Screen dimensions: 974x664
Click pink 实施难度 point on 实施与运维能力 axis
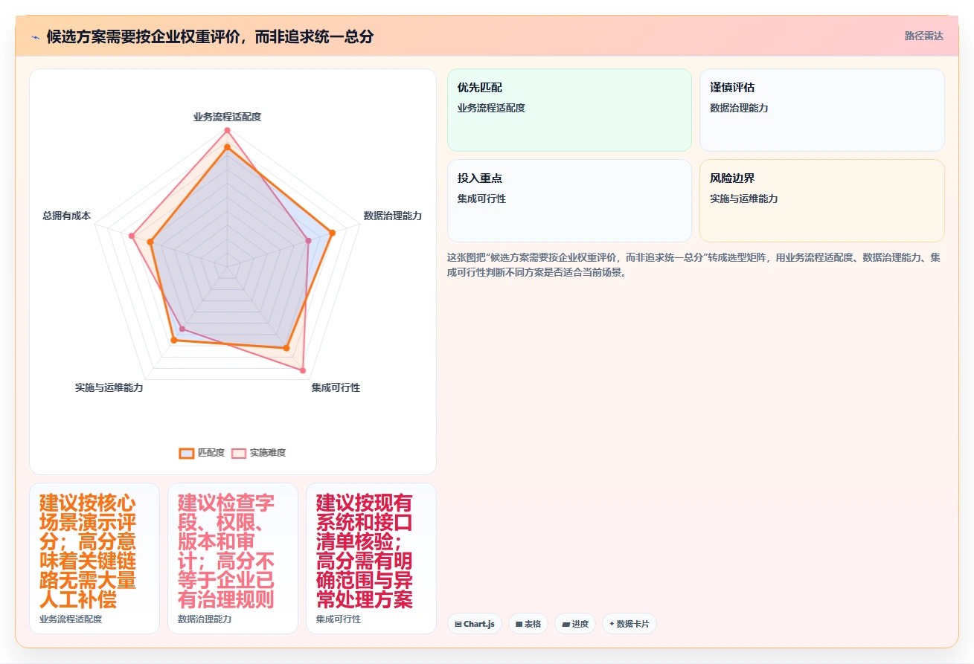tap(182, 329)
